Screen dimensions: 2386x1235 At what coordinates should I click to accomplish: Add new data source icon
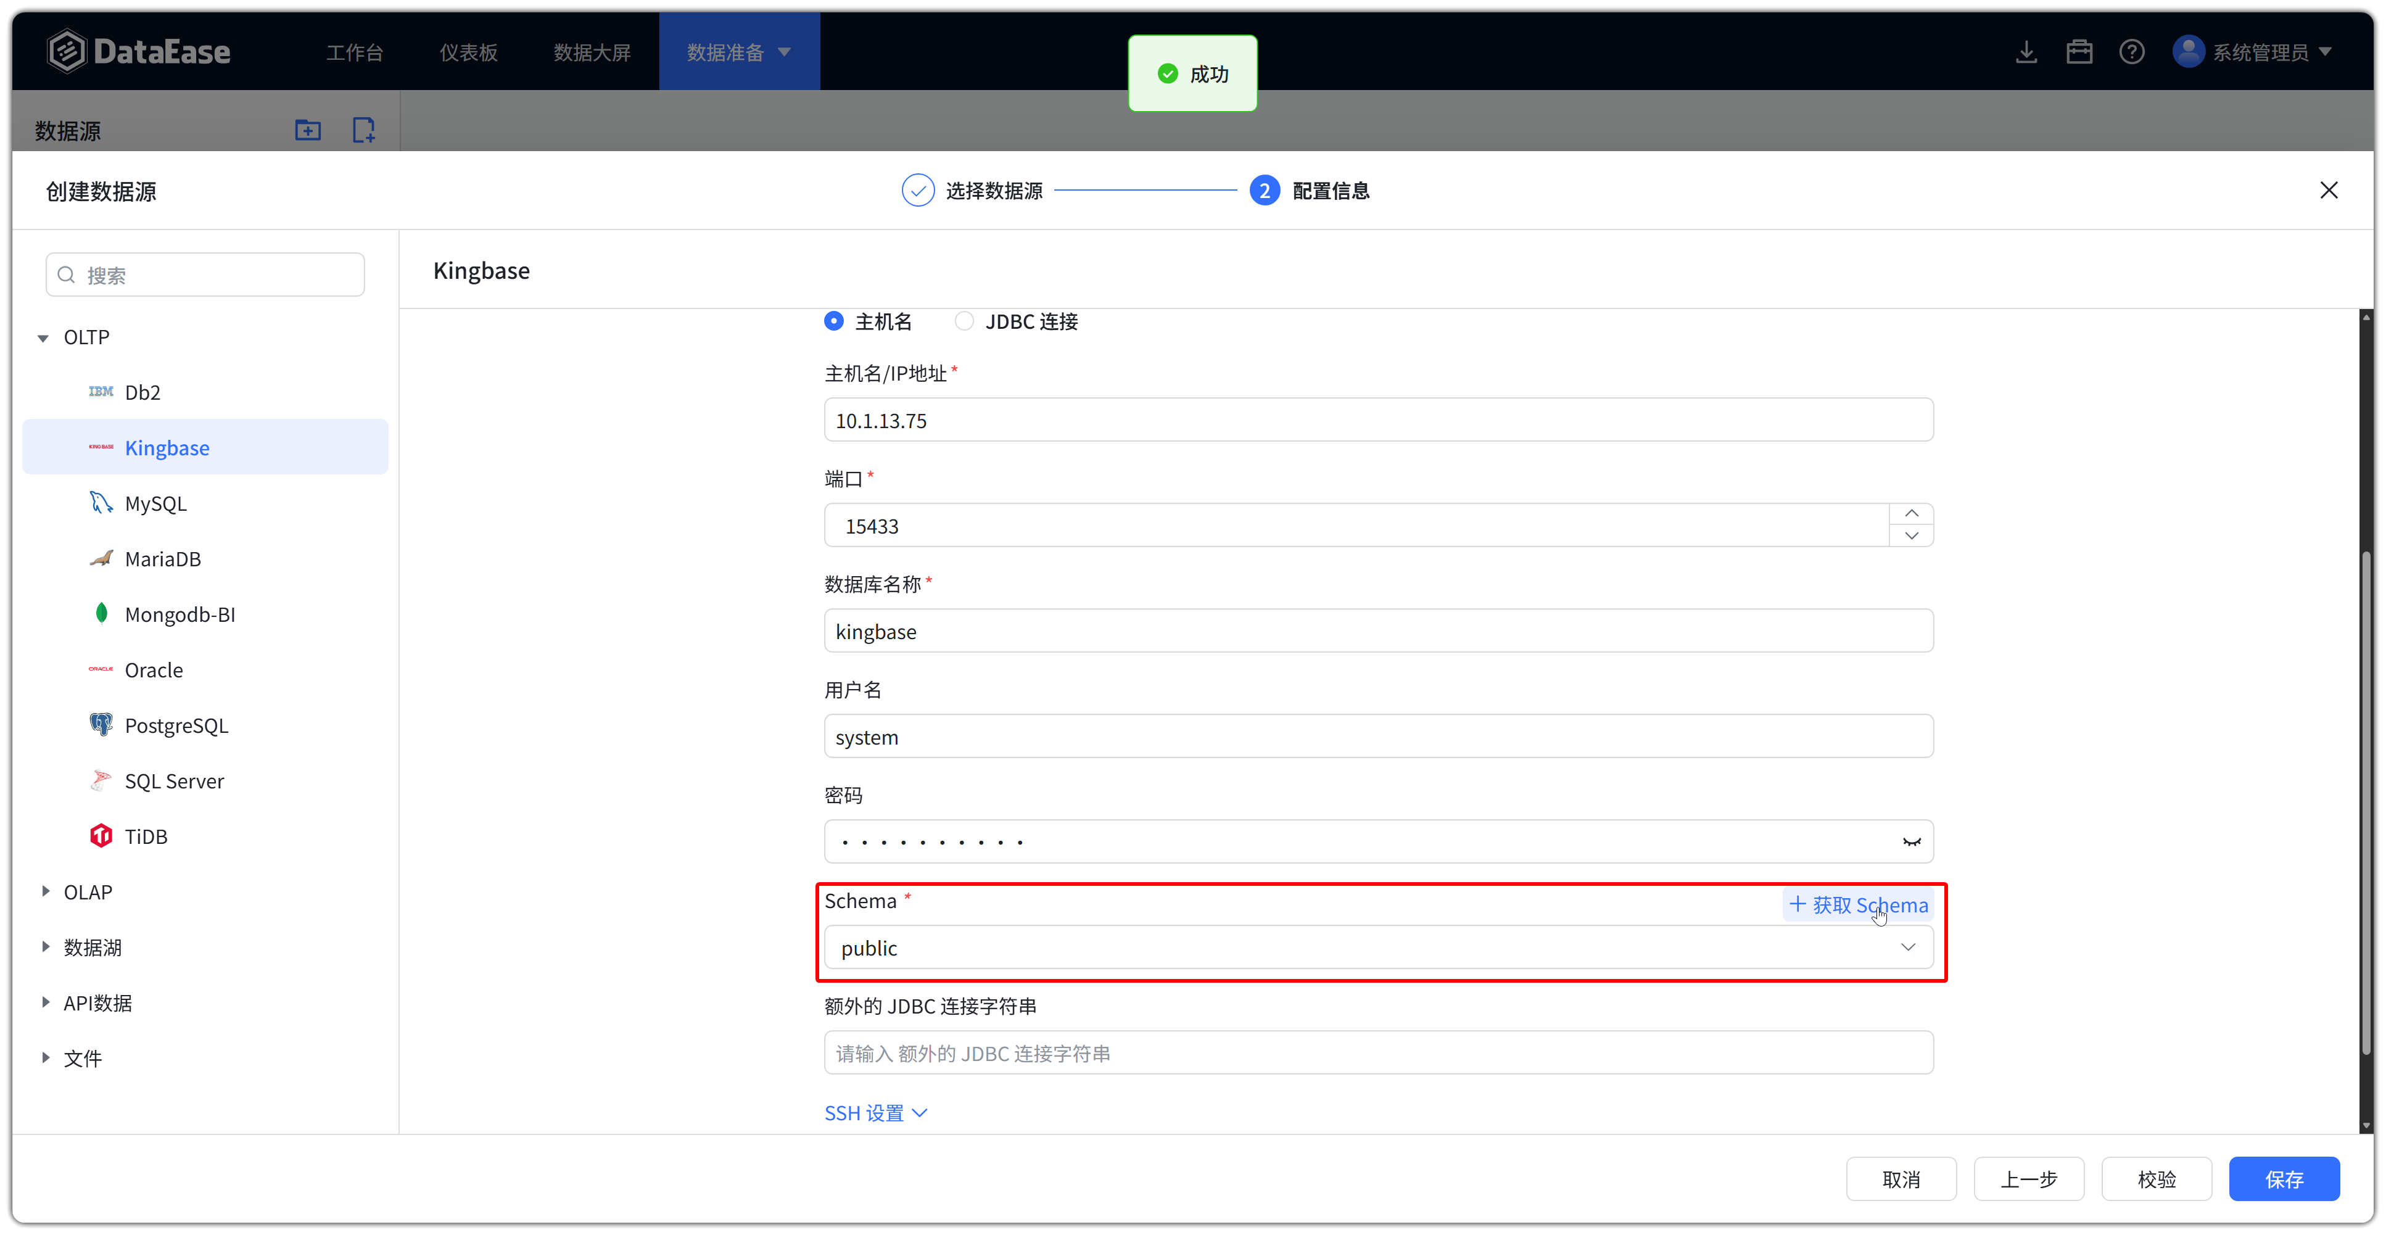[364, 130]
